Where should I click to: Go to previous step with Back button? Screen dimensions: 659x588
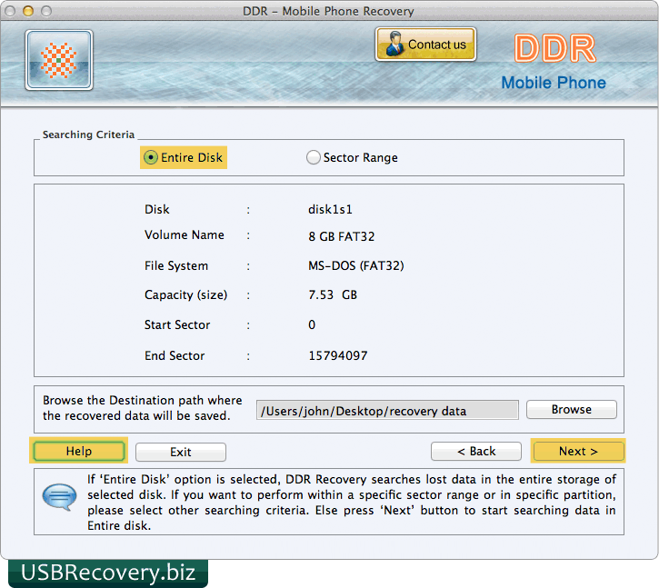tap(476, 451)
